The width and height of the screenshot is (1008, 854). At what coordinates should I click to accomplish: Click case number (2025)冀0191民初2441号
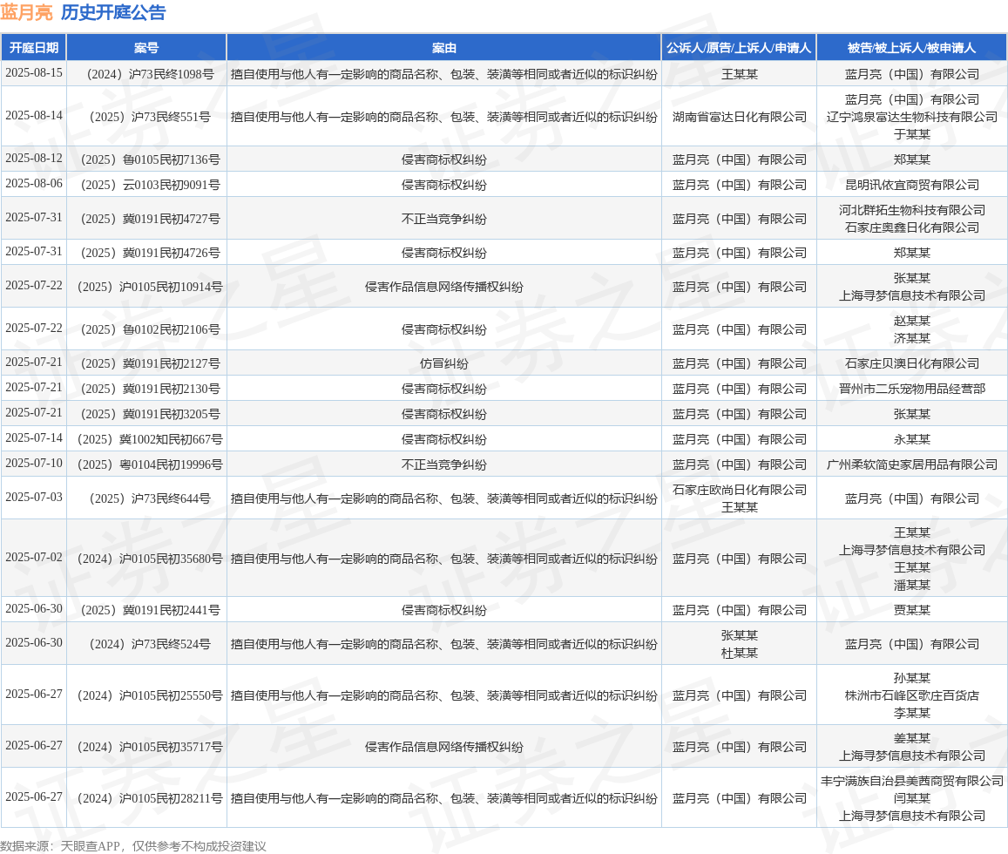click(x=145, y=610)
